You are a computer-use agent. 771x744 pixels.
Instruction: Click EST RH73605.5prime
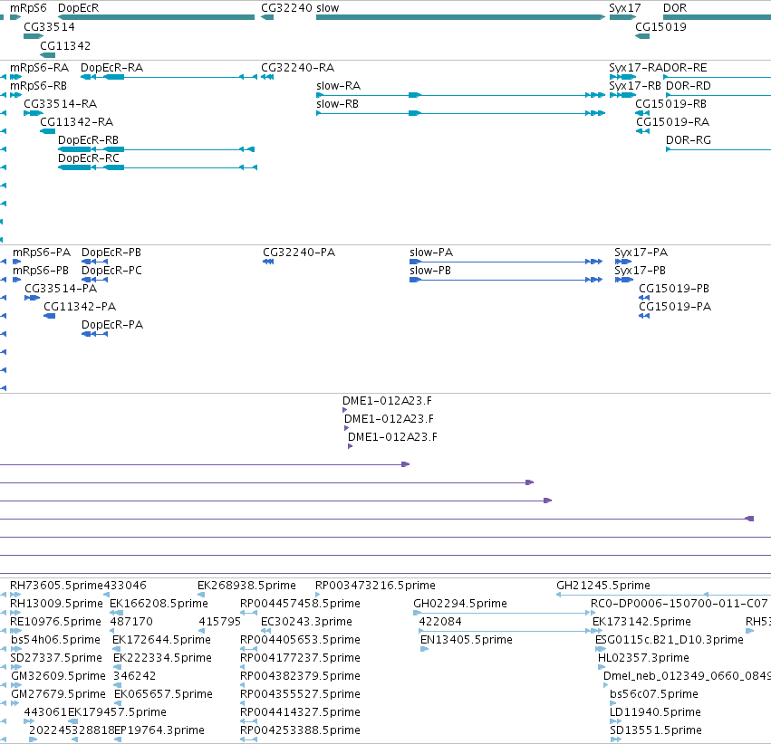56,585
